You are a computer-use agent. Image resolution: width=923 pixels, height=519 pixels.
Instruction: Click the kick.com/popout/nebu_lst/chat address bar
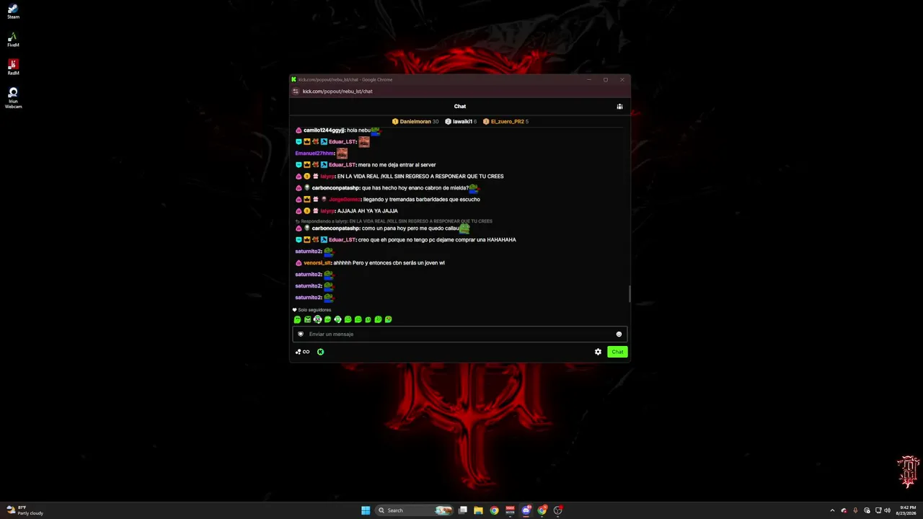pyautogui.click(x=337, y=92)
